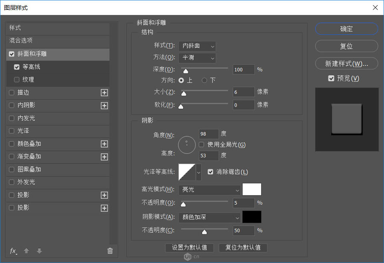Click the fx icon at bottom left
This screenshot has width=384, height=263.
tap(12, 251)
